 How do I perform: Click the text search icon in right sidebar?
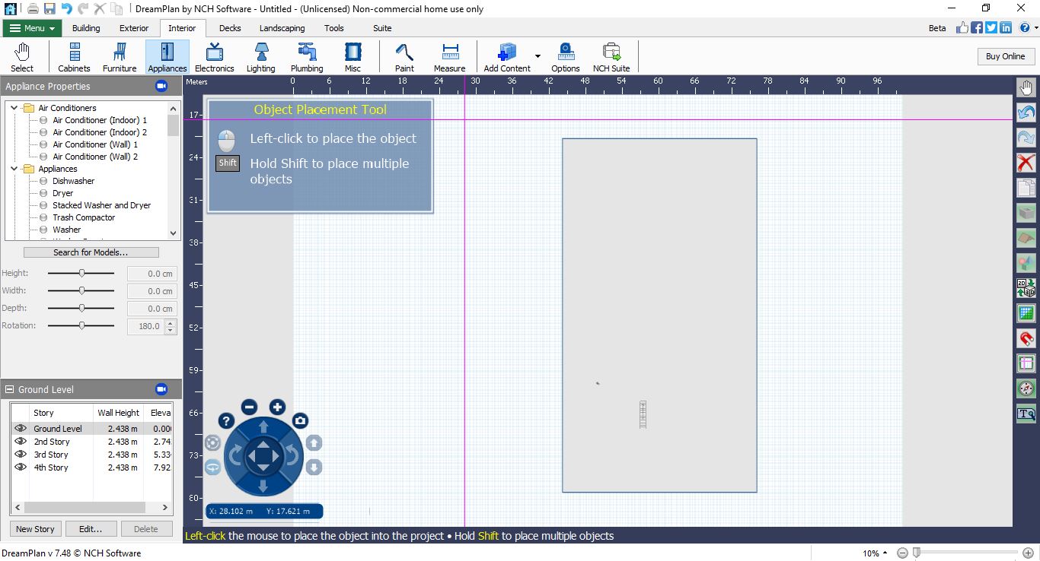(x=1026, y=414)
